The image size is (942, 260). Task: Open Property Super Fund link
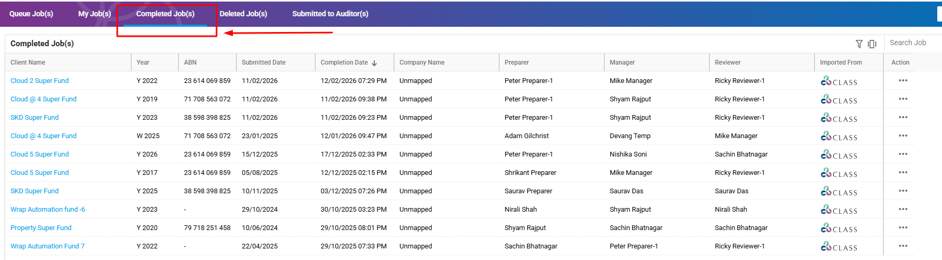pos(41,228)
